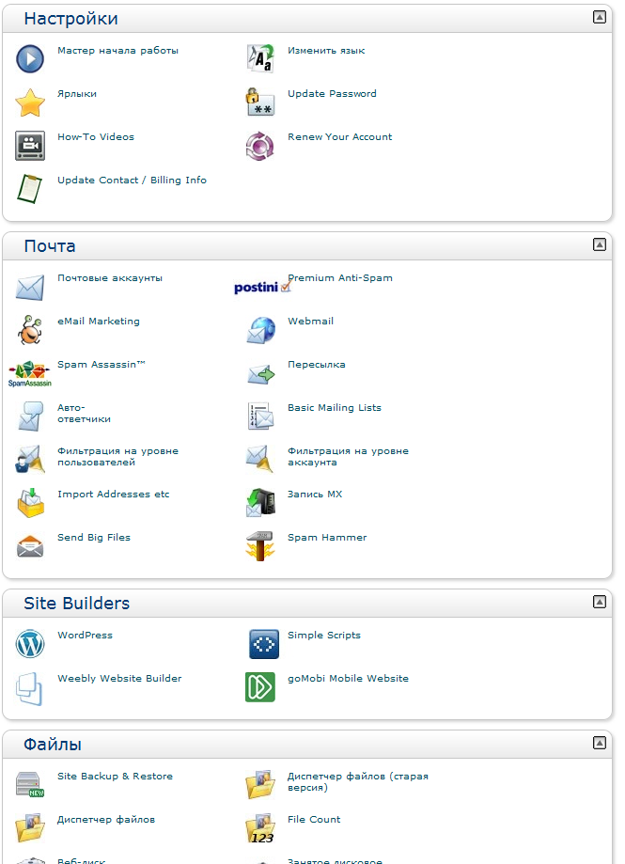
Task: Open the Запись MX link
Action: [x=315, y=495]
